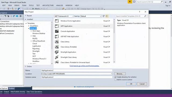The height and width of the screenshot is (97, 172).
Task: Expand the Online section
Action: pyautogui.click(x=26, y=67)
